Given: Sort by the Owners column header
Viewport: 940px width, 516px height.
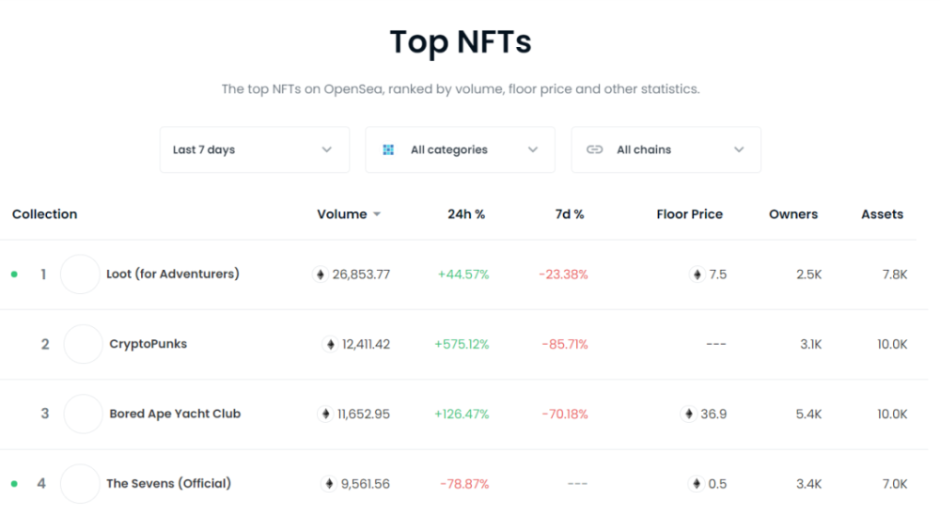Looking at the screenshot, I should click(x=793, y=214).
